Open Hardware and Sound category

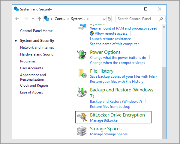(37, 54)
